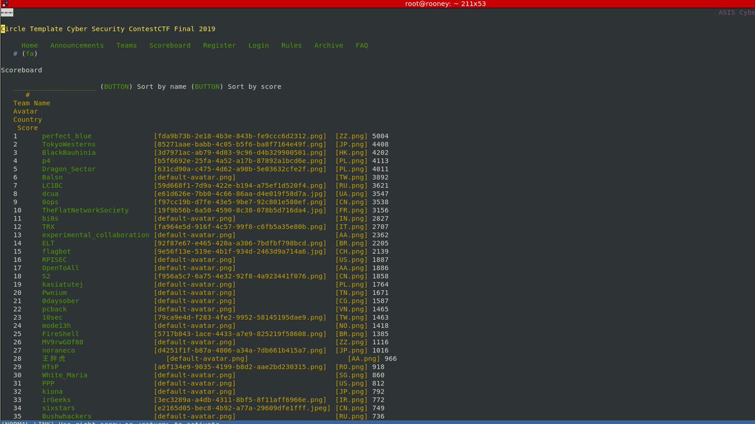
Task: Open the 0daysober team link
Action: click(60, 301)
